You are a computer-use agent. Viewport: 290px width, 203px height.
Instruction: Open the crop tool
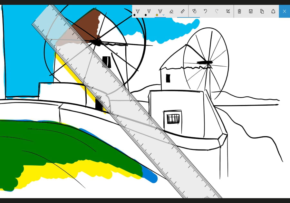point(228,12)
